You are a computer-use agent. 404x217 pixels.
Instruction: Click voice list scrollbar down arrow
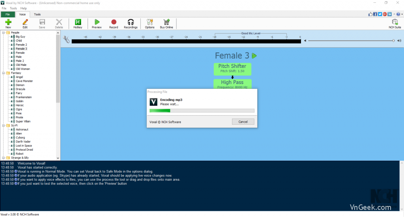pos(58,158)
